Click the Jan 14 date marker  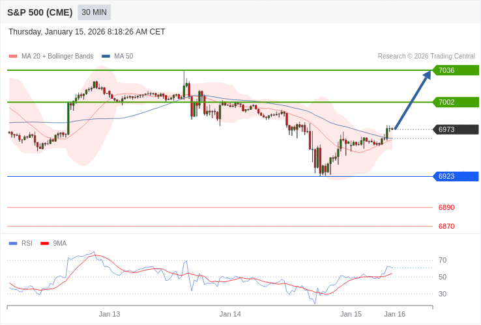[x=230, y=314]
